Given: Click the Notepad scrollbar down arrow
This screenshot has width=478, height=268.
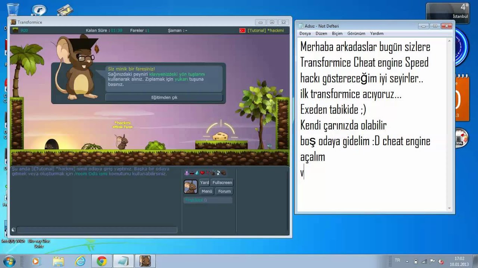Looking at the screenshot, I should point(449,208).
